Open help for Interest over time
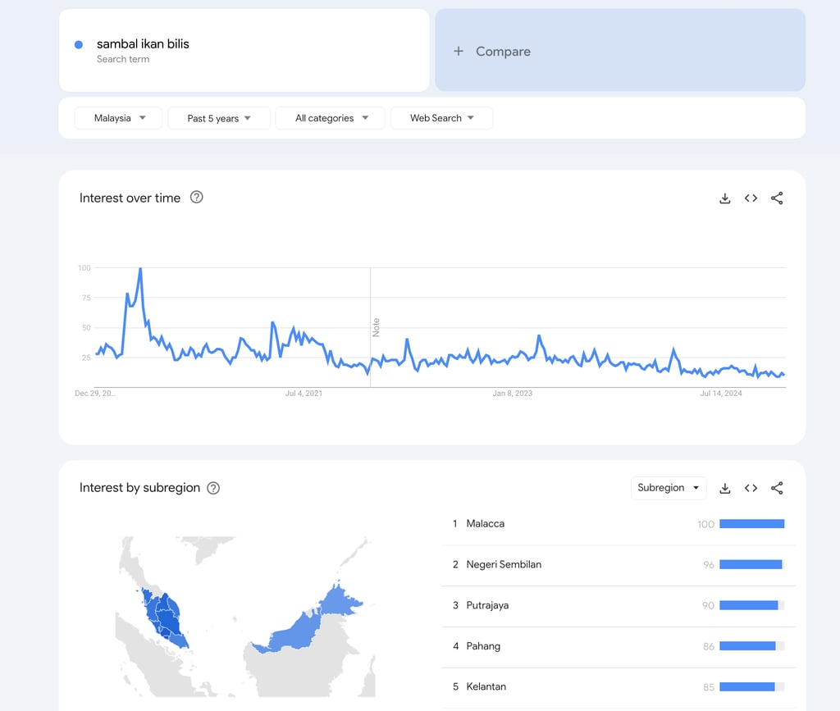Screen dimensions: 840x711 click(x=197, y=198)
